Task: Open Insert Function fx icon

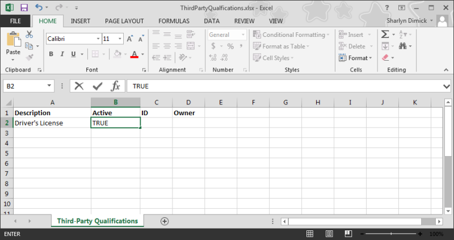Action: click(115, 86)
